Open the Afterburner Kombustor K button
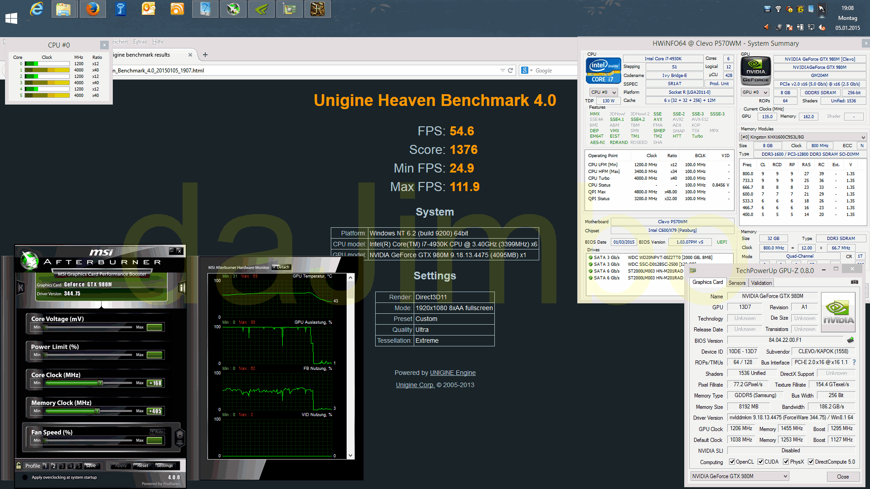The image size is (870, 489). tap(20, 288)
